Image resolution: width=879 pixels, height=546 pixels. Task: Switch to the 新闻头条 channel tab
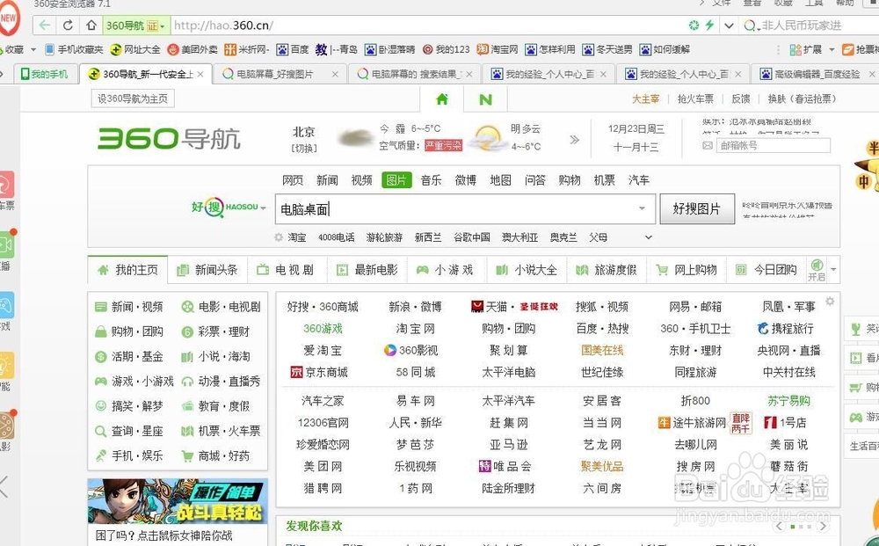[207, 270]
